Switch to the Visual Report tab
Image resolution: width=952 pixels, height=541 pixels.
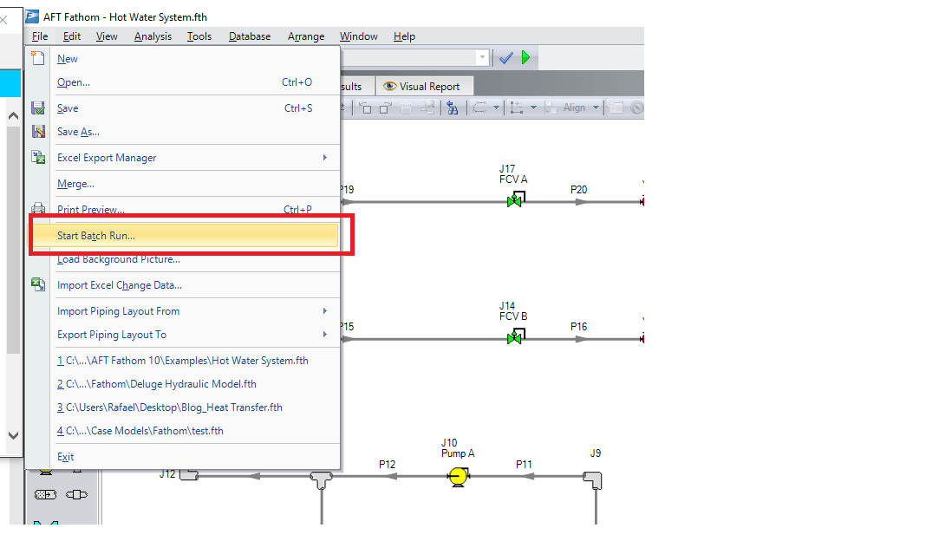[x=422, y=86]
